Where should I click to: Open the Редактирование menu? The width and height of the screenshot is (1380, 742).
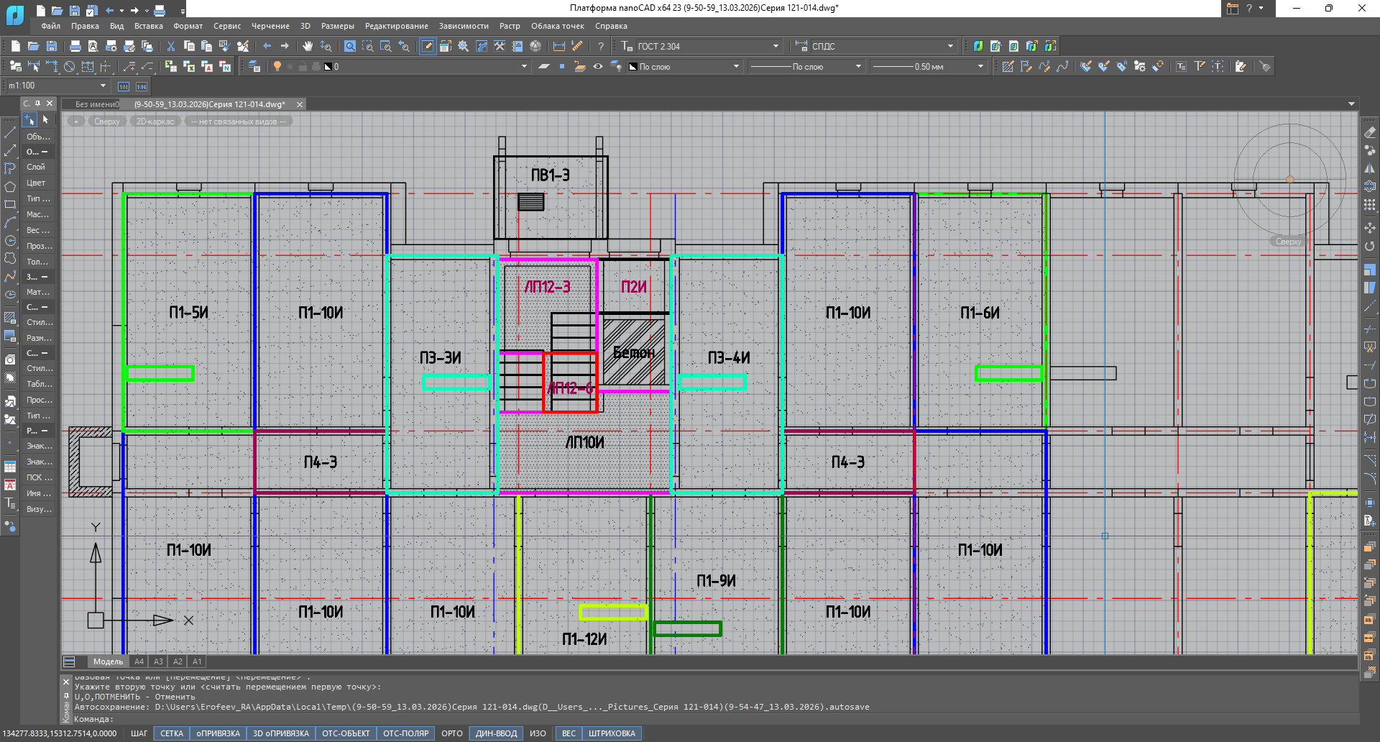[396, 26]
